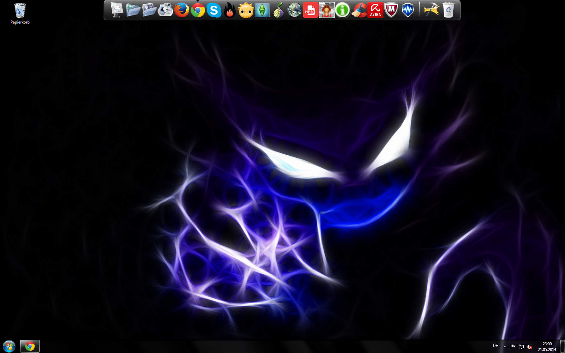Open the red MP3 converter in dock
565x353 pixels.
(310, 10)
